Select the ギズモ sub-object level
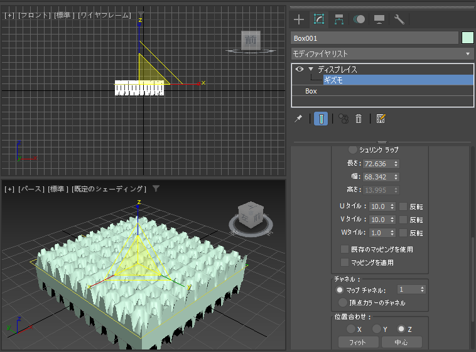The image size is (476, 352). point(398,80)
